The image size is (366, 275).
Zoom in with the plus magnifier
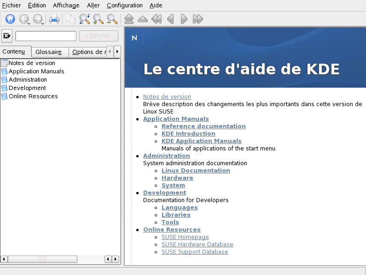98,19
